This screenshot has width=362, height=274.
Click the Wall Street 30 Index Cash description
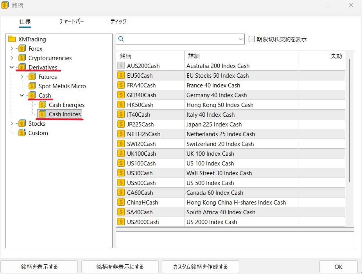(219, 173)
